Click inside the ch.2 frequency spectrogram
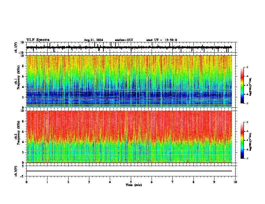The height and width of the screenshot is (204, 265). (x=129, y=137)
